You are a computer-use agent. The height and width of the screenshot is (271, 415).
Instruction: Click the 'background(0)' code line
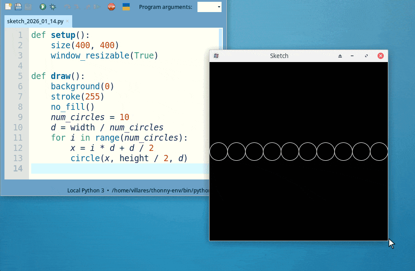tap(82, 87)
